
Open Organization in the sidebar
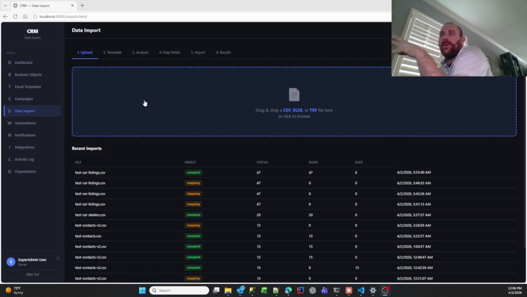32,171
